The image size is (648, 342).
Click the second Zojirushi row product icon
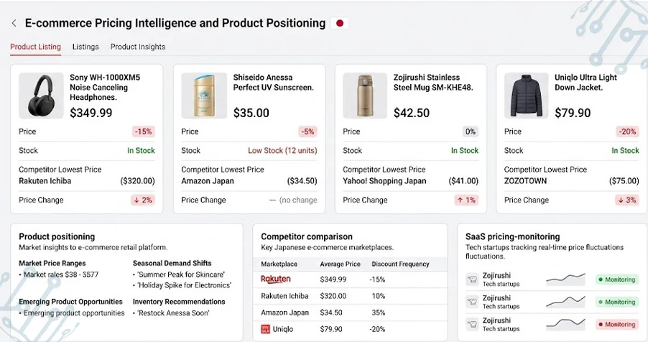tap(472, 302)
